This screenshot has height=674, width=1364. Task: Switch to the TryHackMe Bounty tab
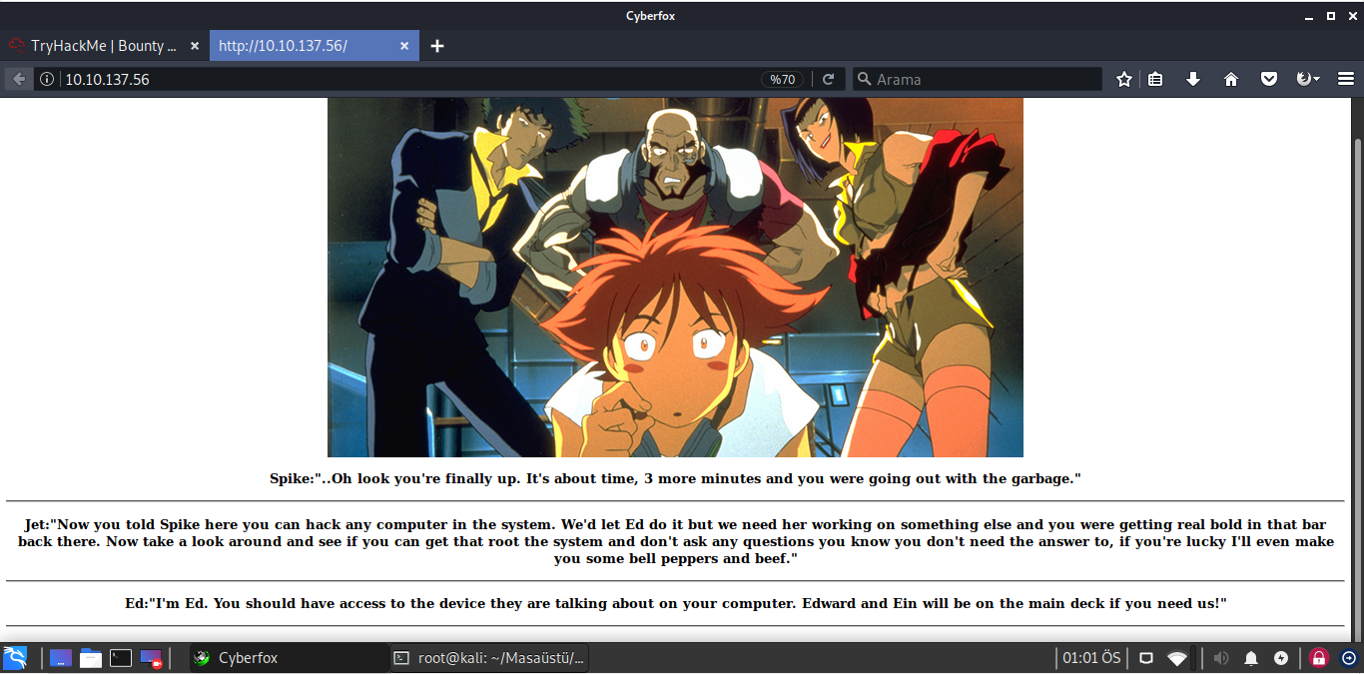[x=104, y=46]
